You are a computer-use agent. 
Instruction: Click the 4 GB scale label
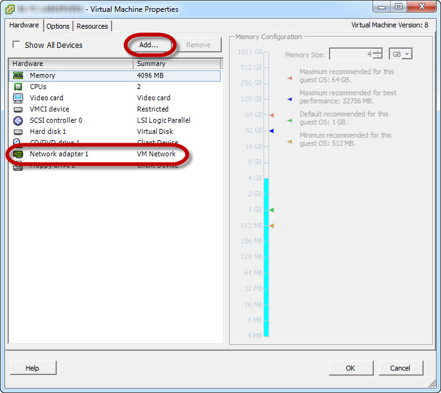pos(255,178)
